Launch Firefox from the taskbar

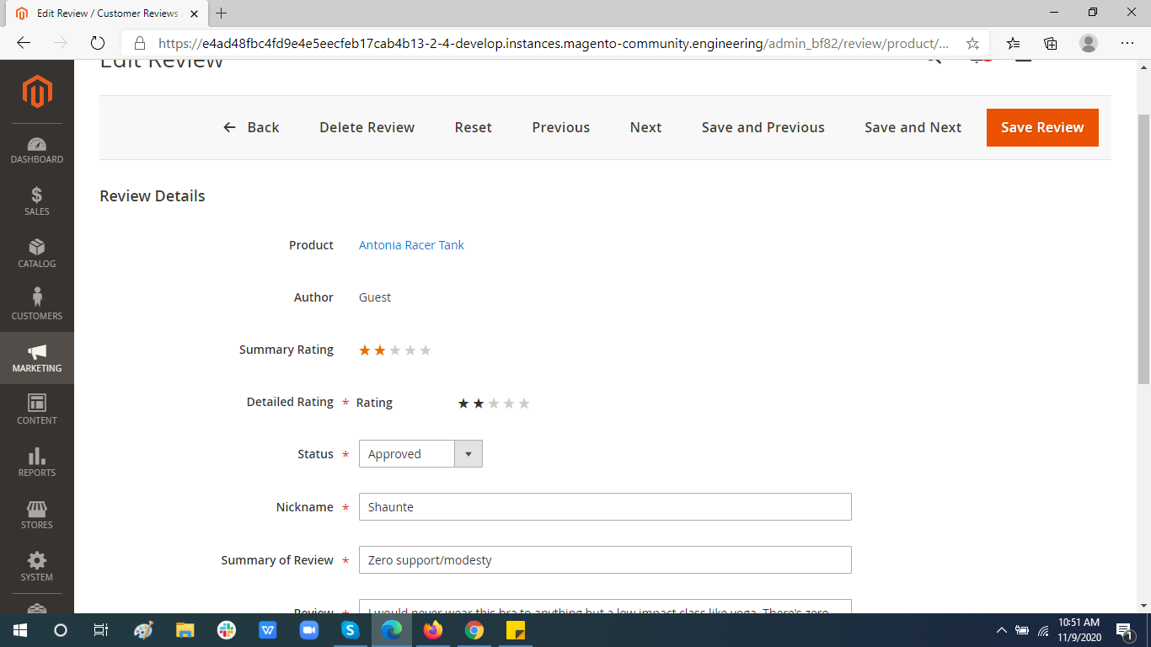click(x=432, y=629)
